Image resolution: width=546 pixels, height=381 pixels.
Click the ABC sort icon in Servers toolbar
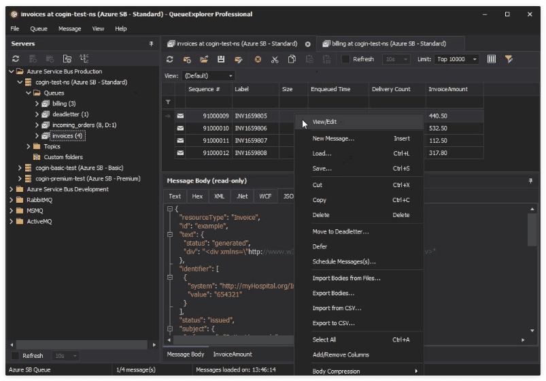[84, 59]
